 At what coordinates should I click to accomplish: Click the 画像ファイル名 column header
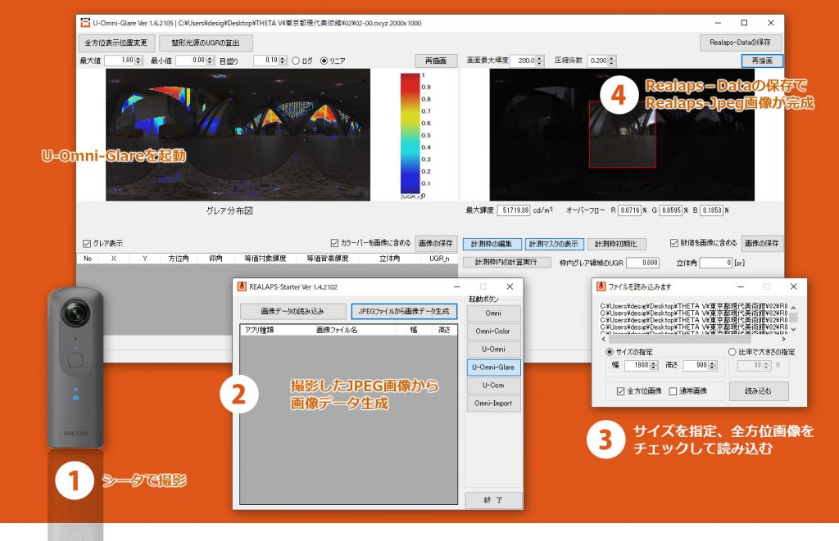point(337,331)
